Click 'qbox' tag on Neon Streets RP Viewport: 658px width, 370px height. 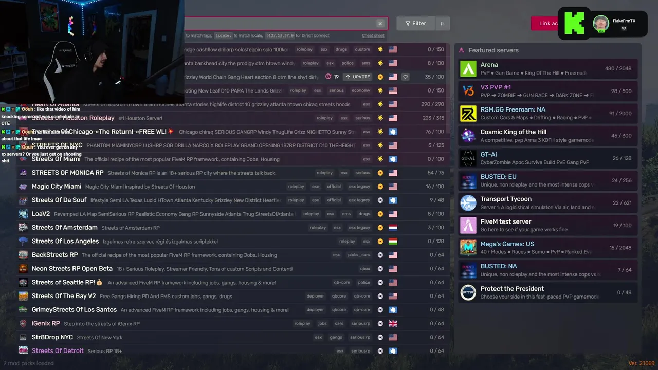(365, 269)
